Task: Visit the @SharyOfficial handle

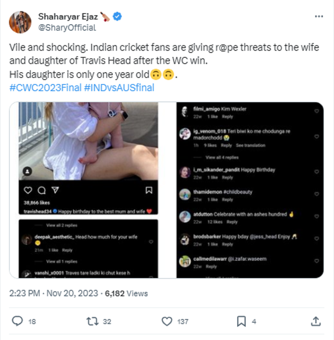Action: coord(67,28)
